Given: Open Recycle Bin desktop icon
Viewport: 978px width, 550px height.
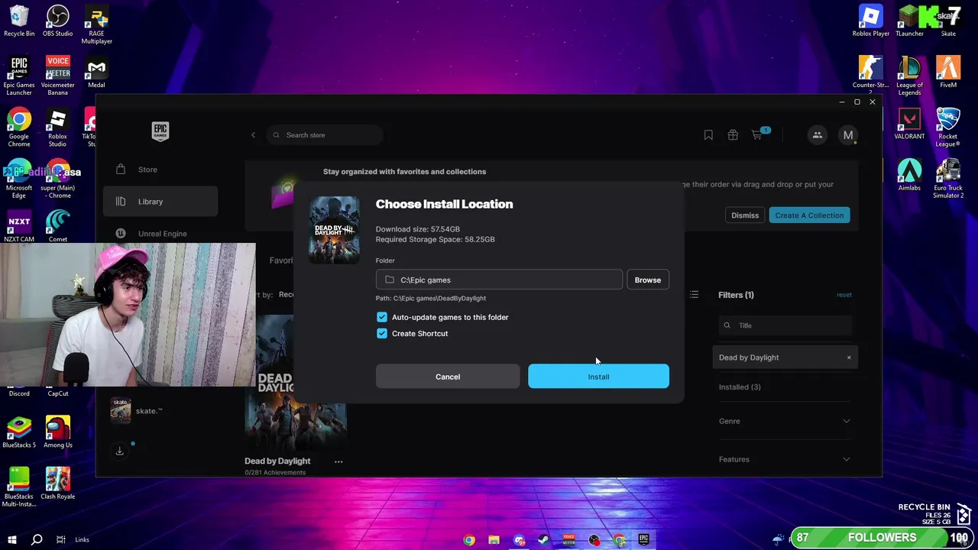Looking at the screenshot, I should [19, 21].
